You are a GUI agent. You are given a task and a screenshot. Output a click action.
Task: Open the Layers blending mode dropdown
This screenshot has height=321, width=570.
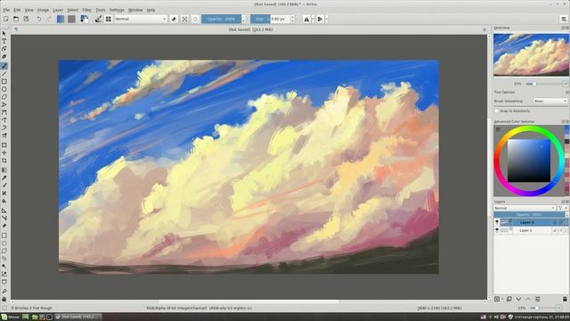[525, 208]
